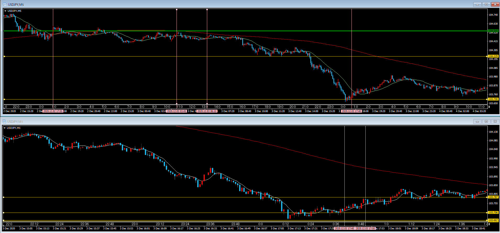500x233 pixels.
Task: Click the 103.667 price tag in M1 chart
Action: pos(493,220)
